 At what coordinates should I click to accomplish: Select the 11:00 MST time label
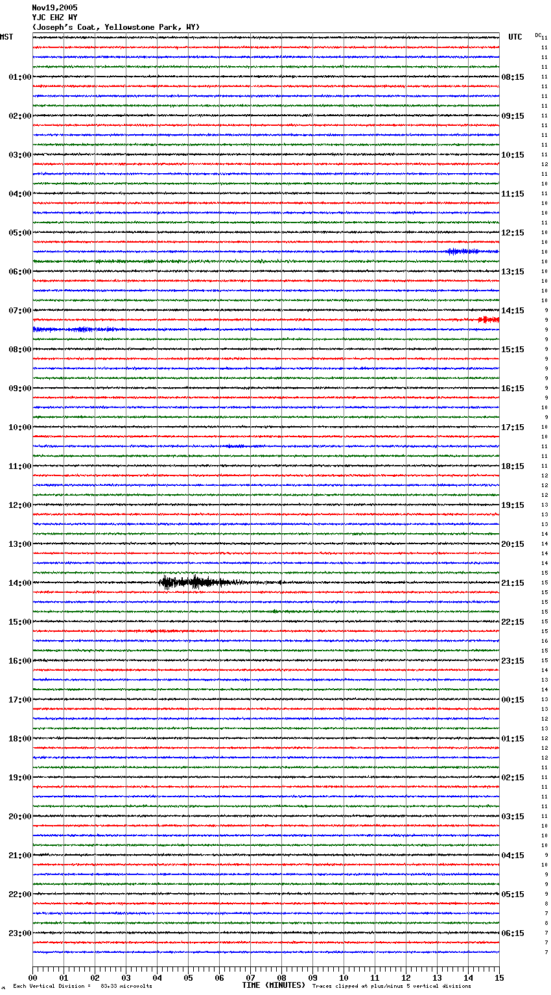(x=20, y=466)
